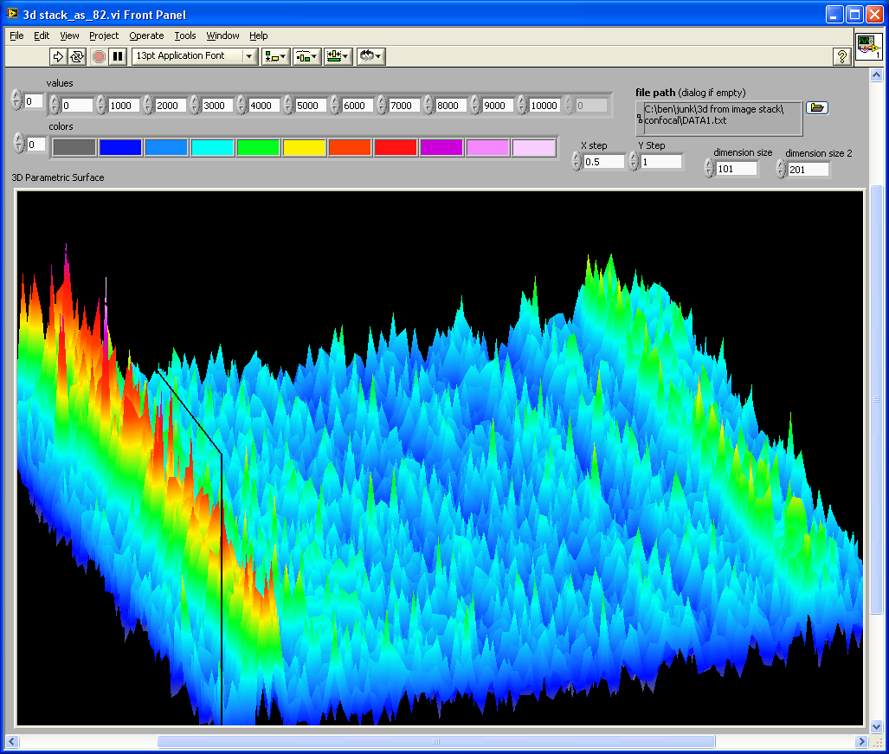Expand the Resize Objects dropdown
Image resolution: width=889 pixels, height=754 pixels.
(x=338, y=56)
